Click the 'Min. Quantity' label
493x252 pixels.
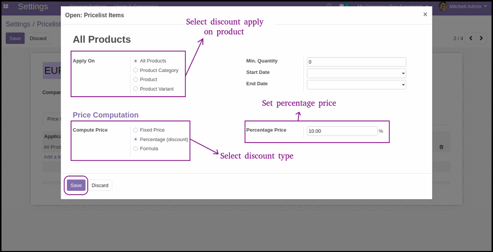pos(262,61)
